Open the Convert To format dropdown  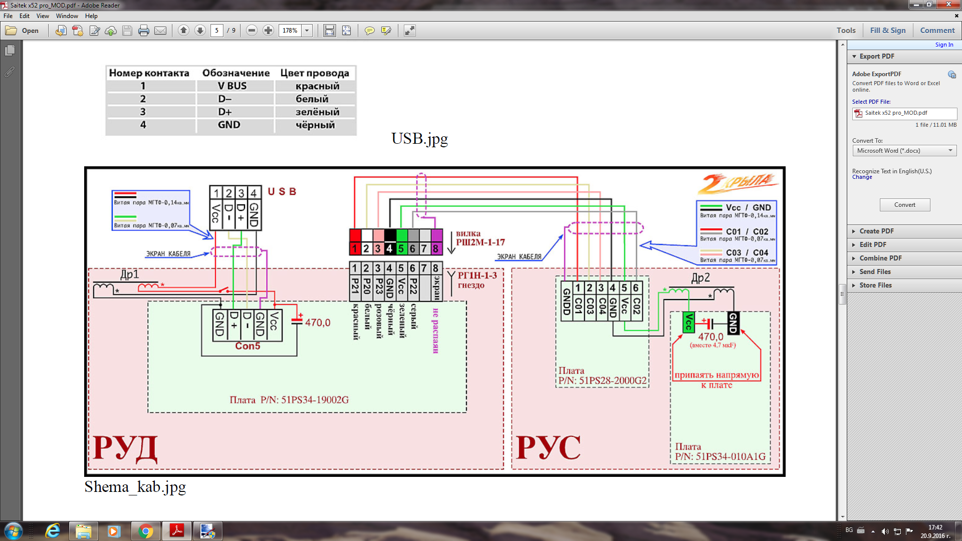tap(904, 151)
